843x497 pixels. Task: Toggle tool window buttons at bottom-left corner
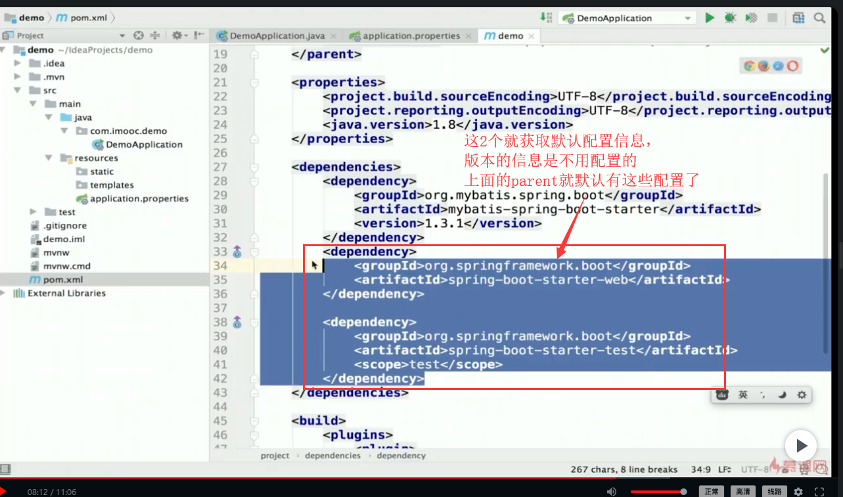(x=5, y=469)
